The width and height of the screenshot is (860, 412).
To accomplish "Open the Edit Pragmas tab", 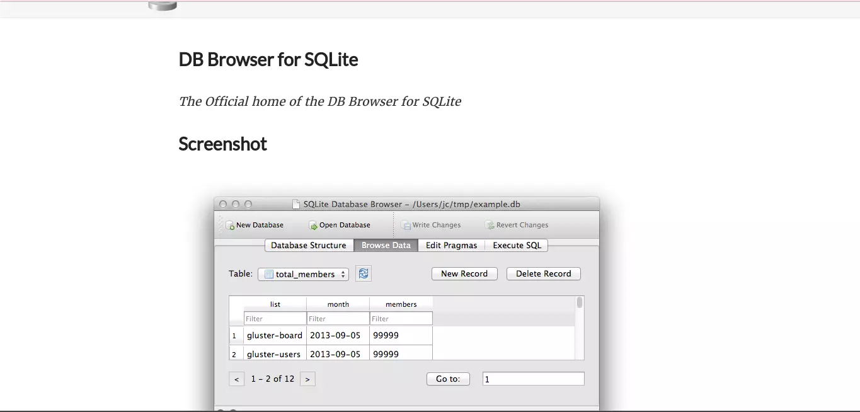I will (452, 246).
